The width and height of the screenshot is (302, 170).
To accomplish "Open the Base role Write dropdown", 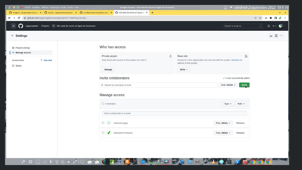I will (x=184, y=69).
